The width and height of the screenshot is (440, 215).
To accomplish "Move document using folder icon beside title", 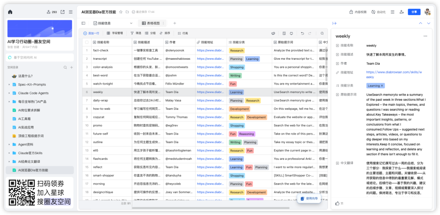I will pyautogui.click(x=127, y=12).
